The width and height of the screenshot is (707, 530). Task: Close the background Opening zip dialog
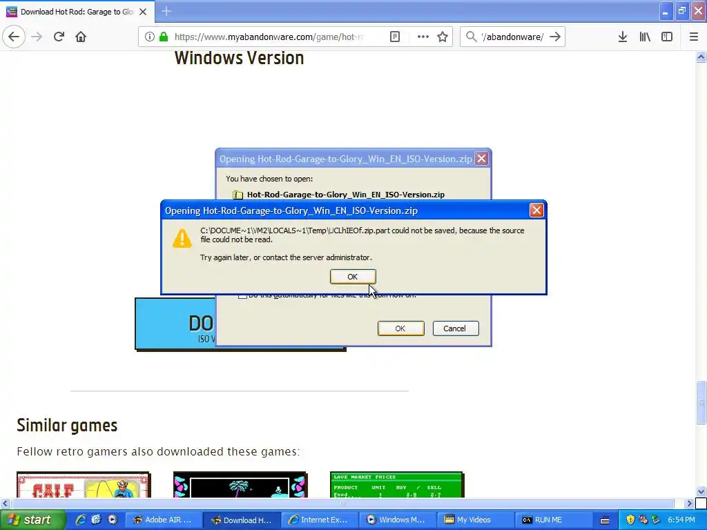[x=481, y=159]
